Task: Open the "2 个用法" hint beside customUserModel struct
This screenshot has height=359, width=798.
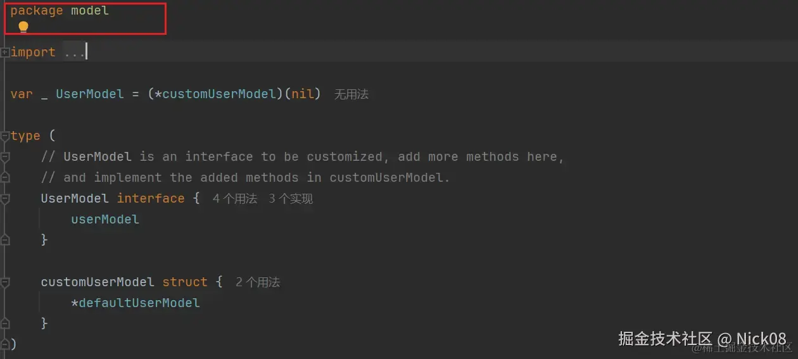Action: click(x=258, y=282)
